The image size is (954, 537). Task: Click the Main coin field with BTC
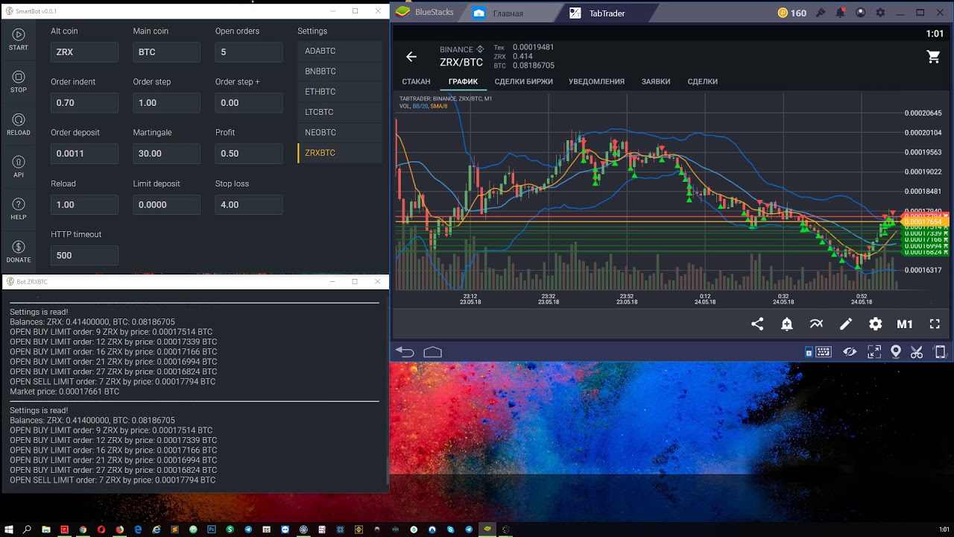[166, 52]
